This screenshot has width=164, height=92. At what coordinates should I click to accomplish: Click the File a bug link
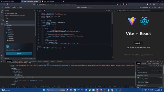pos(33,59)
